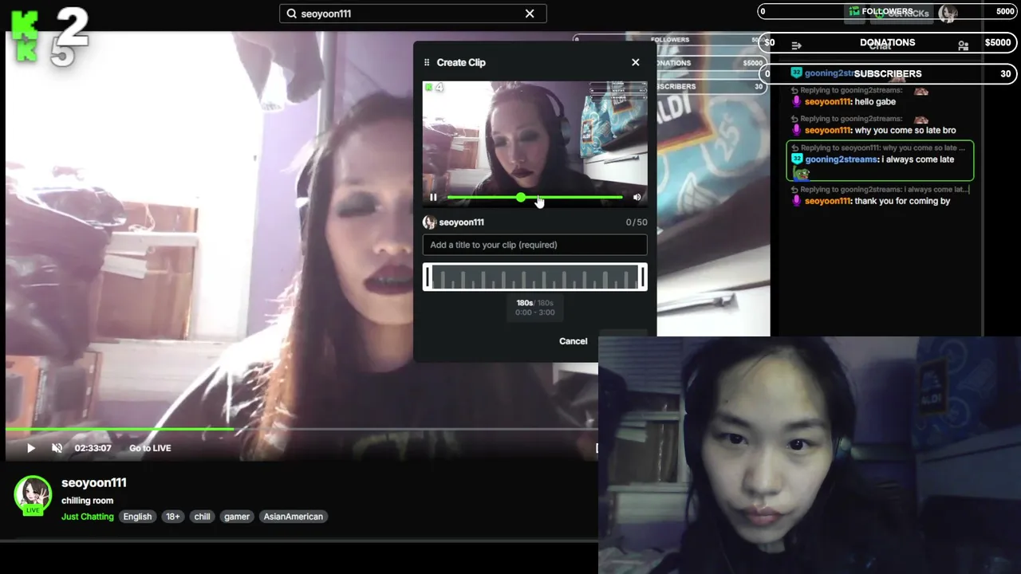
Task: Clear the seoyoon111 search text
Action: click(x=530, y=14)
